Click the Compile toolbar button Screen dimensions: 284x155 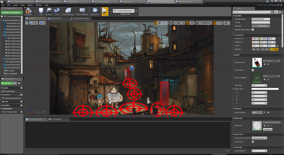point(29,12)
